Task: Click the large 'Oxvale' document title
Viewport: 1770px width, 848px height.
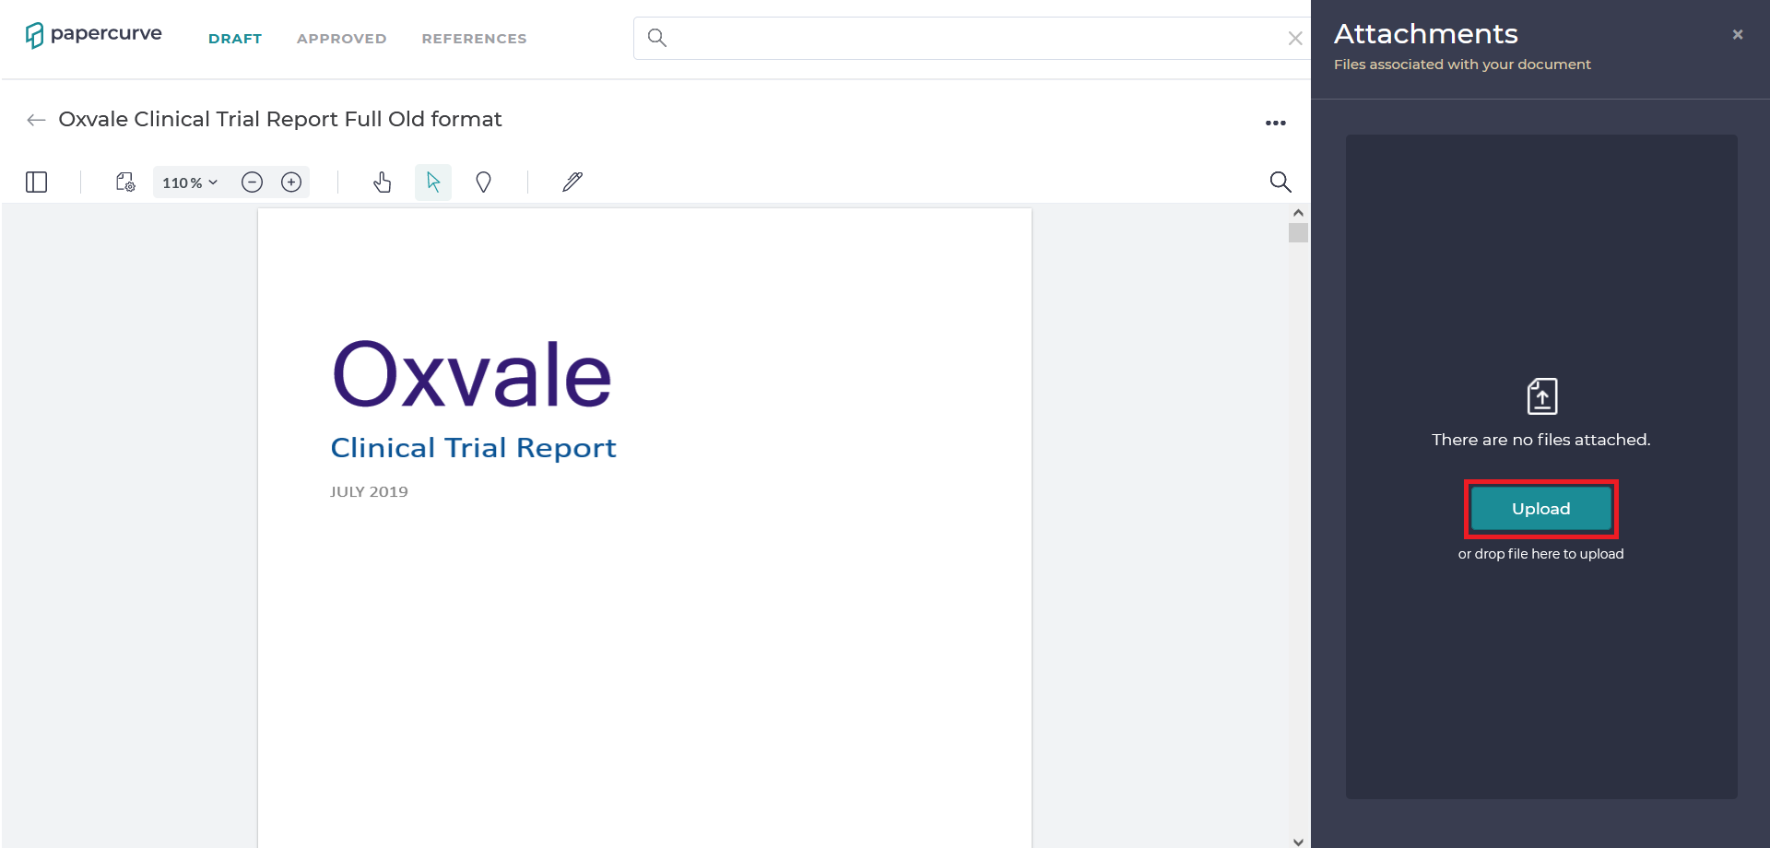Action: pos(472,374)
